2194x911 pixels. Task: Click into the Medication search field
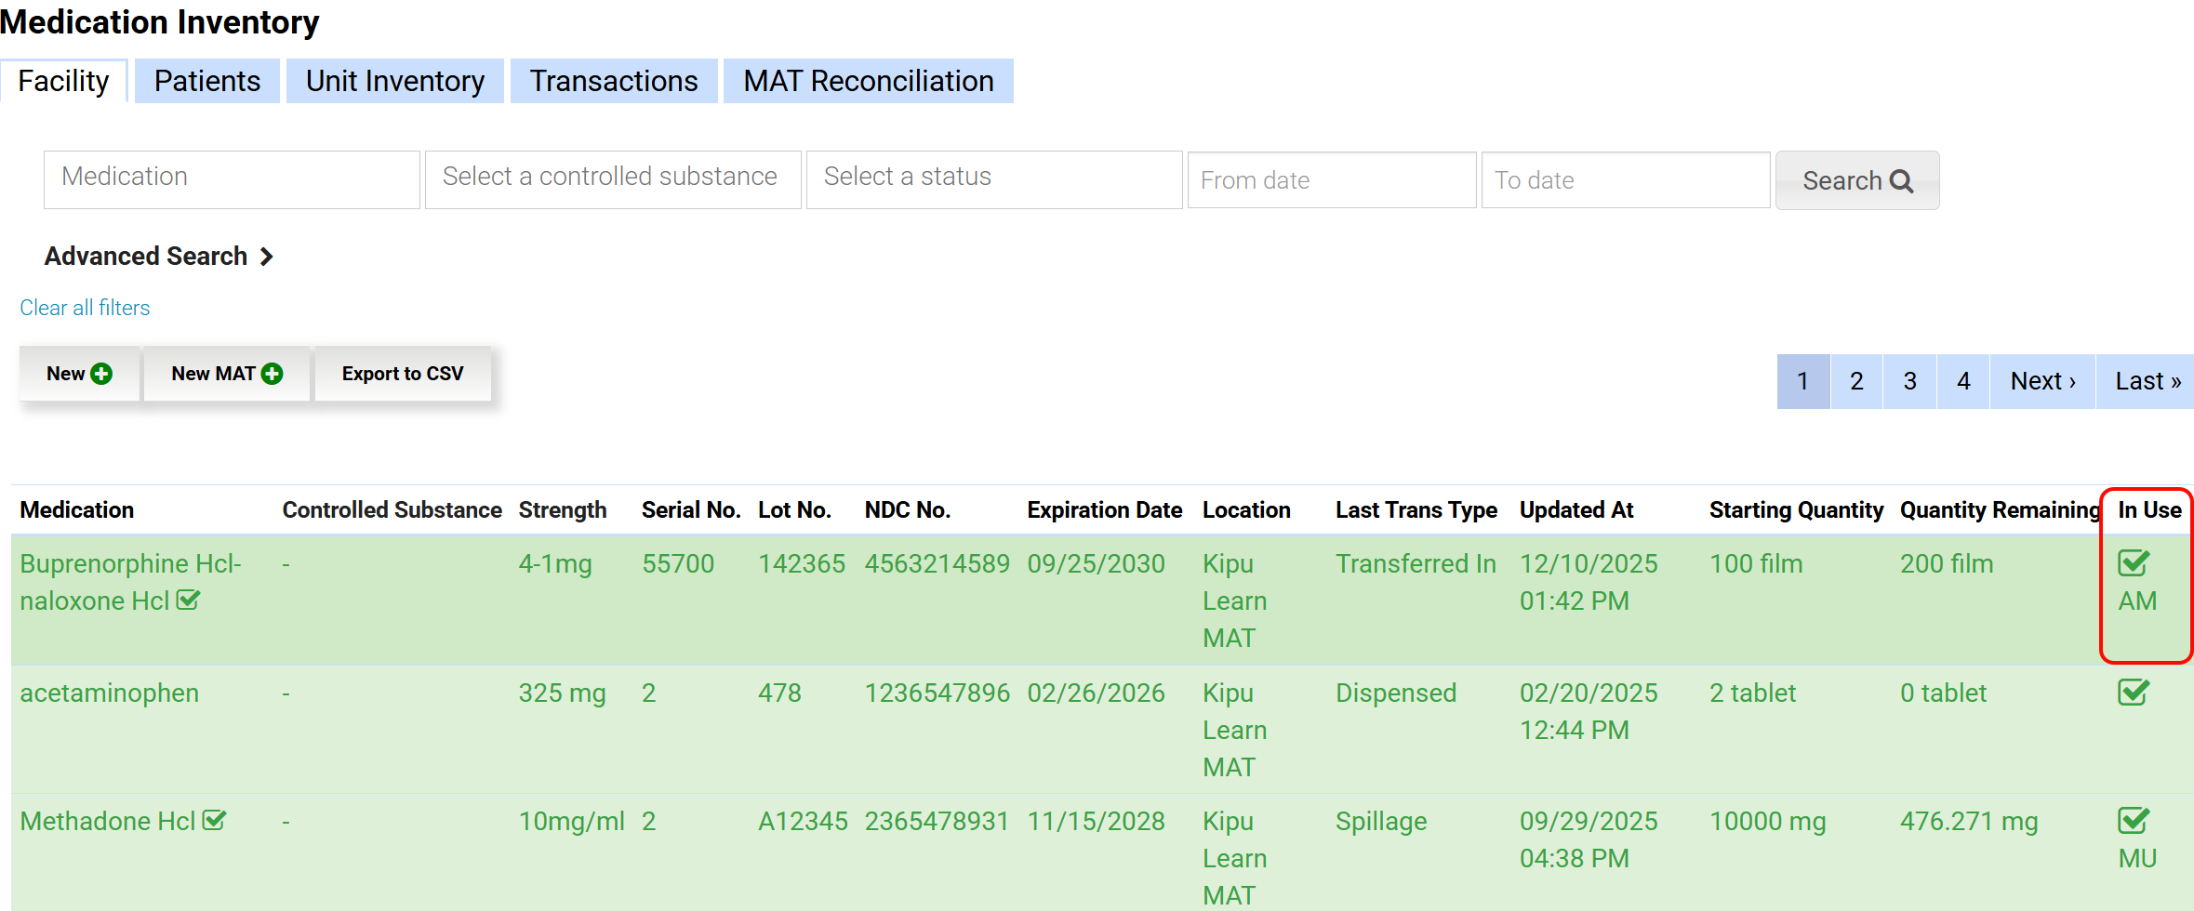pyautogui.click(x=232, y=178)
